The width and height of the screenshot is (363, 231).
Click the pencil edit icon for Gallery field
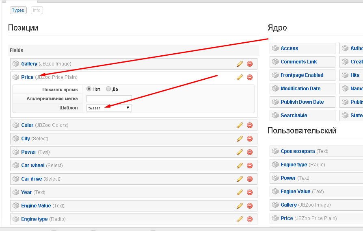coord(240,64)
